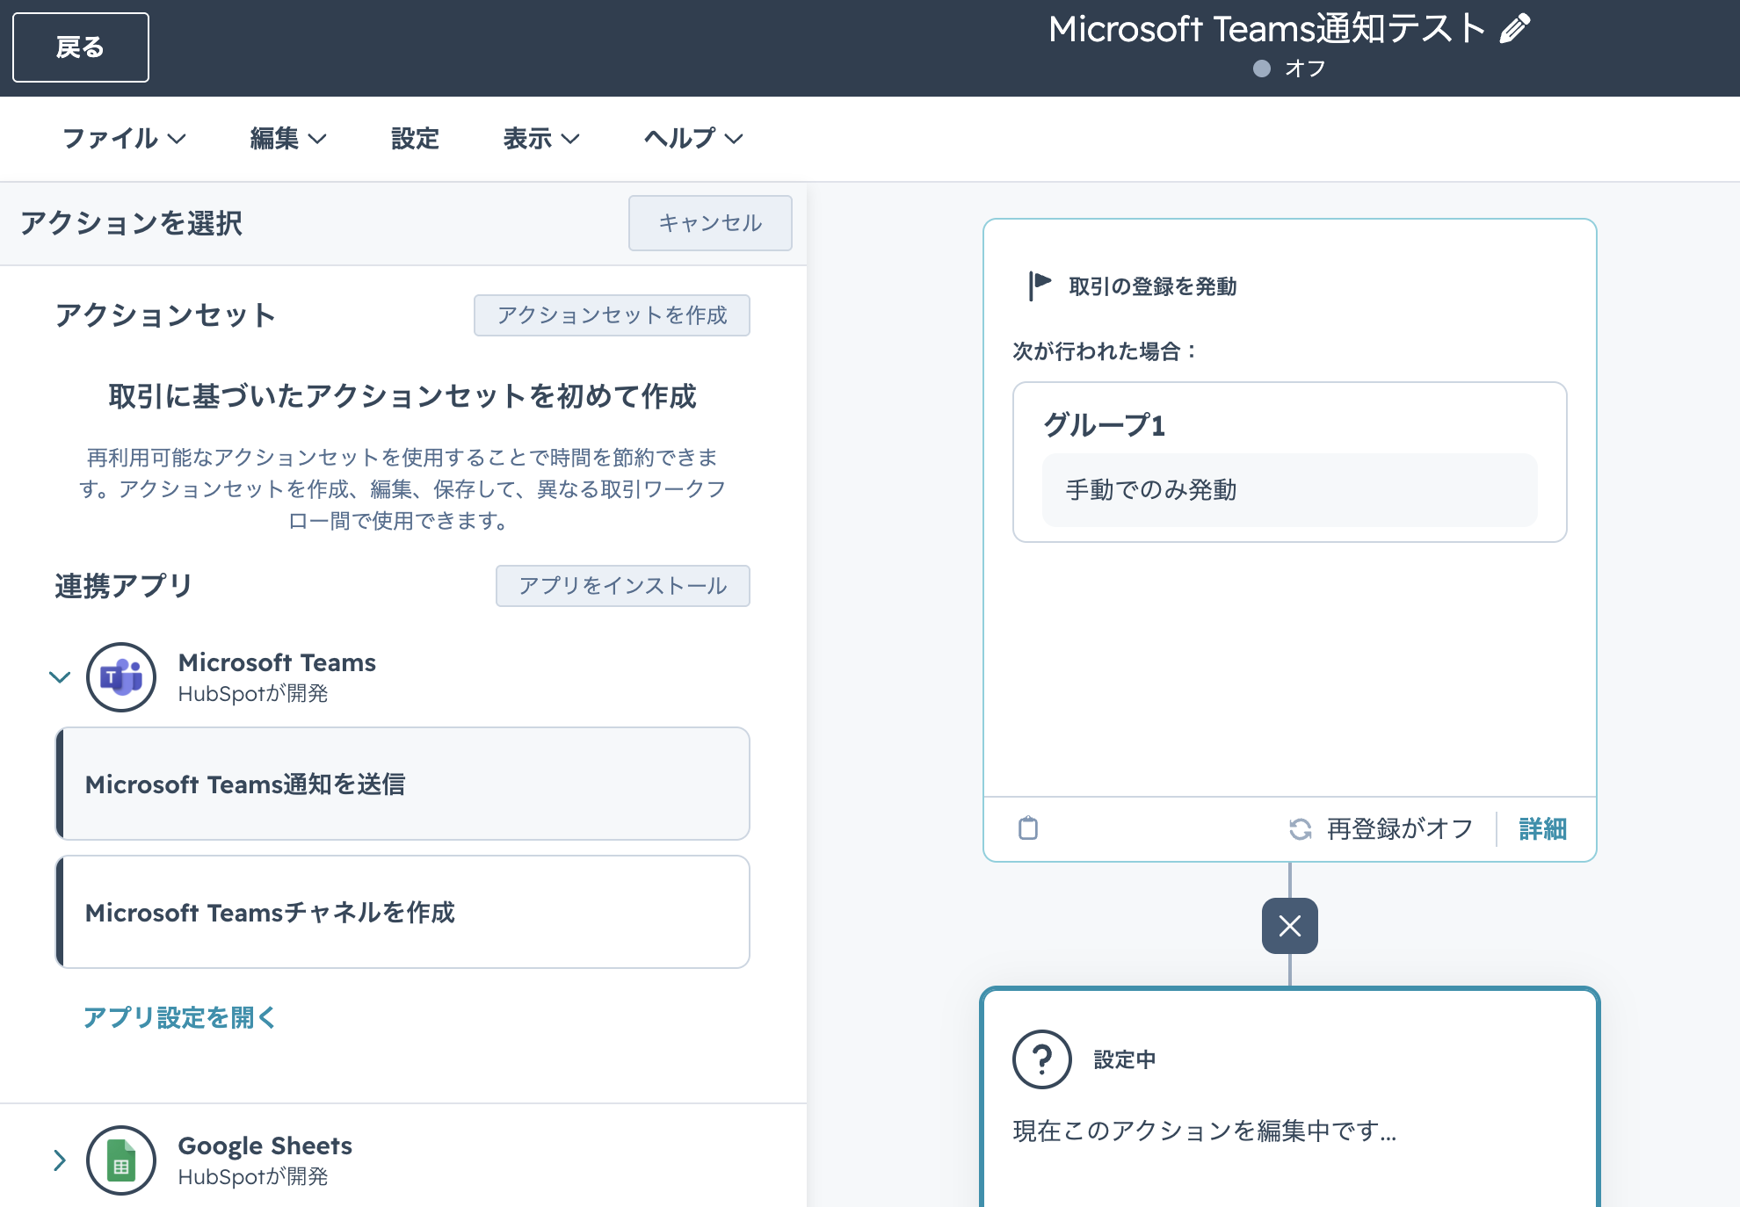Click アクションセットを作成 button

pos(612,315)
